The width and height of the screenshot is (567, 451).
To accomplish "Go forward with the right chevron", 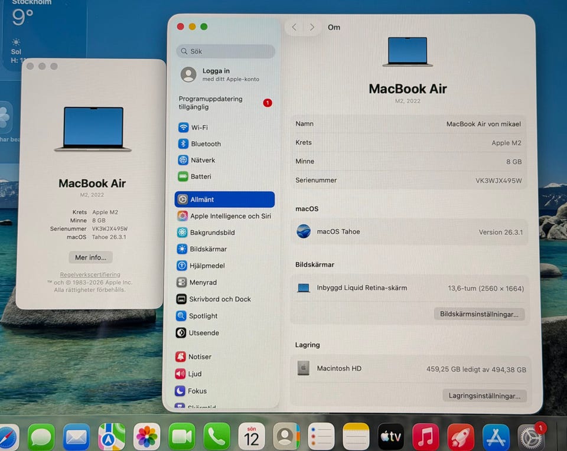I will tap(312, 27).
